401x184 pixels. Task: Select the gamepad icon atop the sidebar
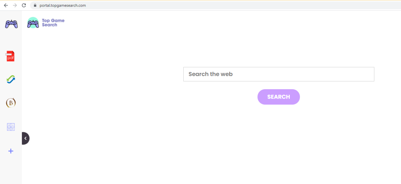(x=11, y=24)
